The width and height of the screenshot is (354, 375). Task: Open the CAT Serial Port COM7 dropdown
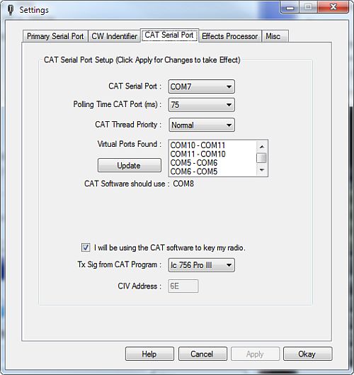point(201,86)
